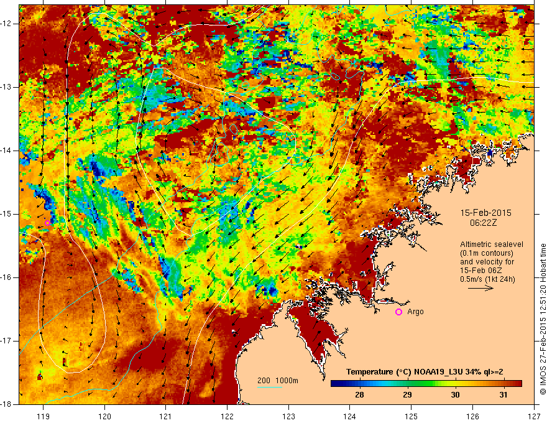This screenshot has width=547, height=423.
Task: Click the '(0.1m contours)' caption line
Action: [x=487, y=253]
